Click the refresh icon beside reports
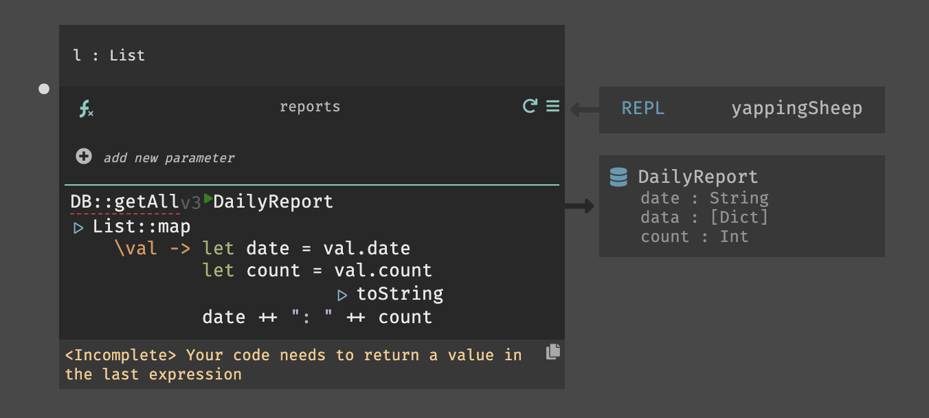 pyautogui.click(x=530, y=106)
